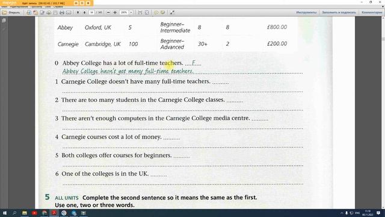Click the Adobe Reader taskbar icon

coord(54,213)
